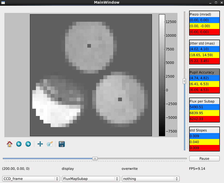Click the (200.00, 0.00, 0) coordinate label
This screenshot has width=224, height=183.
pyautogui.click(x=16, y=169)
